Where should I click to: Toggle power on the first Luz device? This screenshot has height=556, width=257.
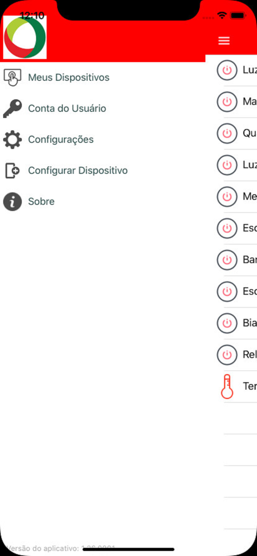pos(227,70)
